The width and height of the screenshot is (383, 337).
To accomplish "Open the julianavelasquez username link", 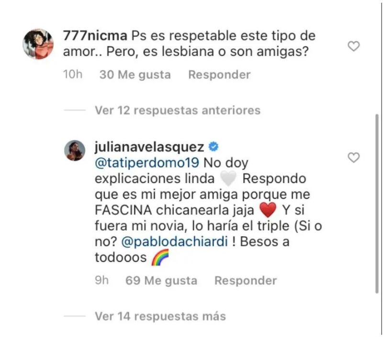I will 149,147.
